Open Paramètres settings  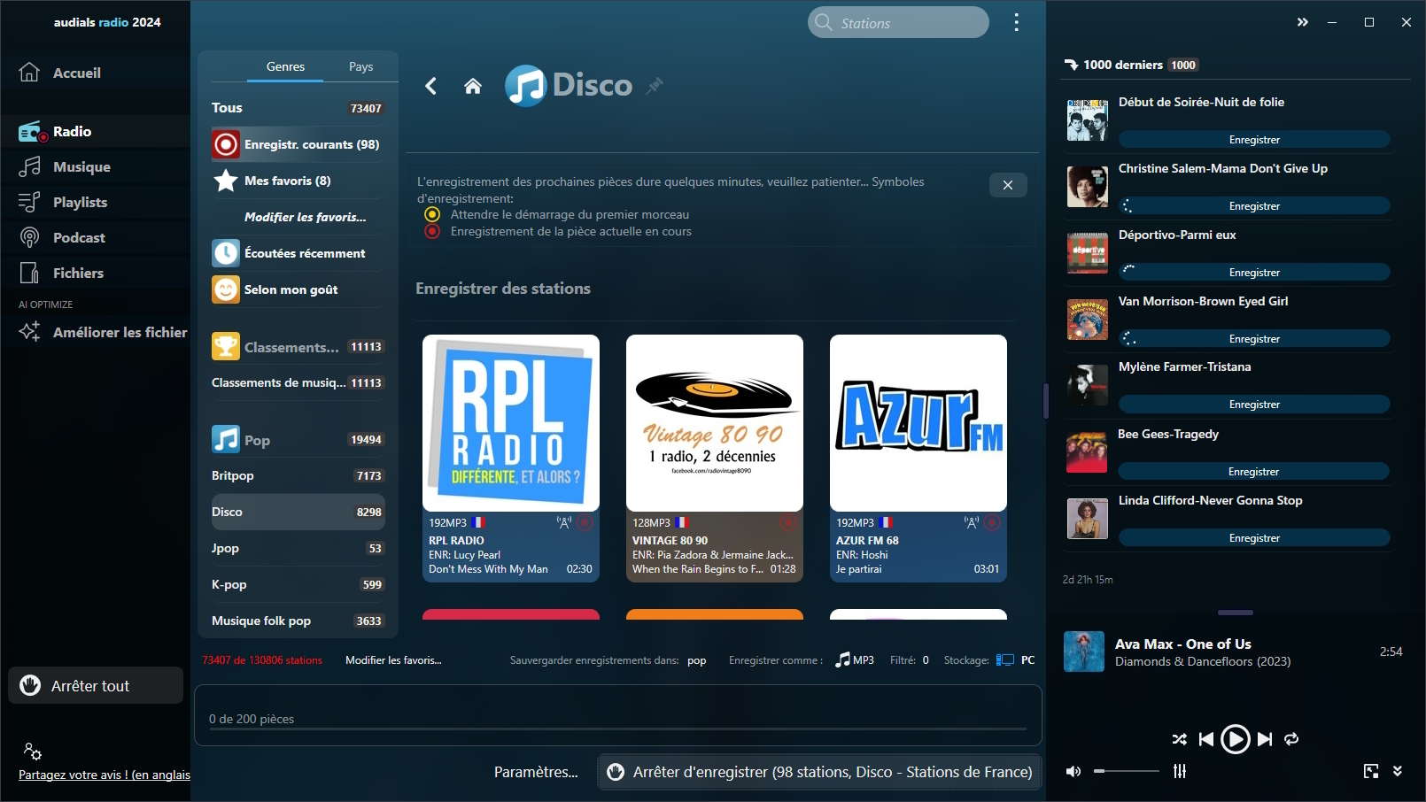coord(536,772)
